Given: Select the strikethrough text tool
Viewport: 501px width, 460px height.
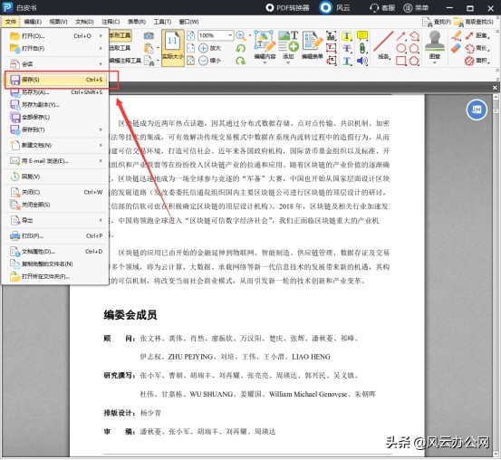Looking at the screenshot, I should 347,48.
